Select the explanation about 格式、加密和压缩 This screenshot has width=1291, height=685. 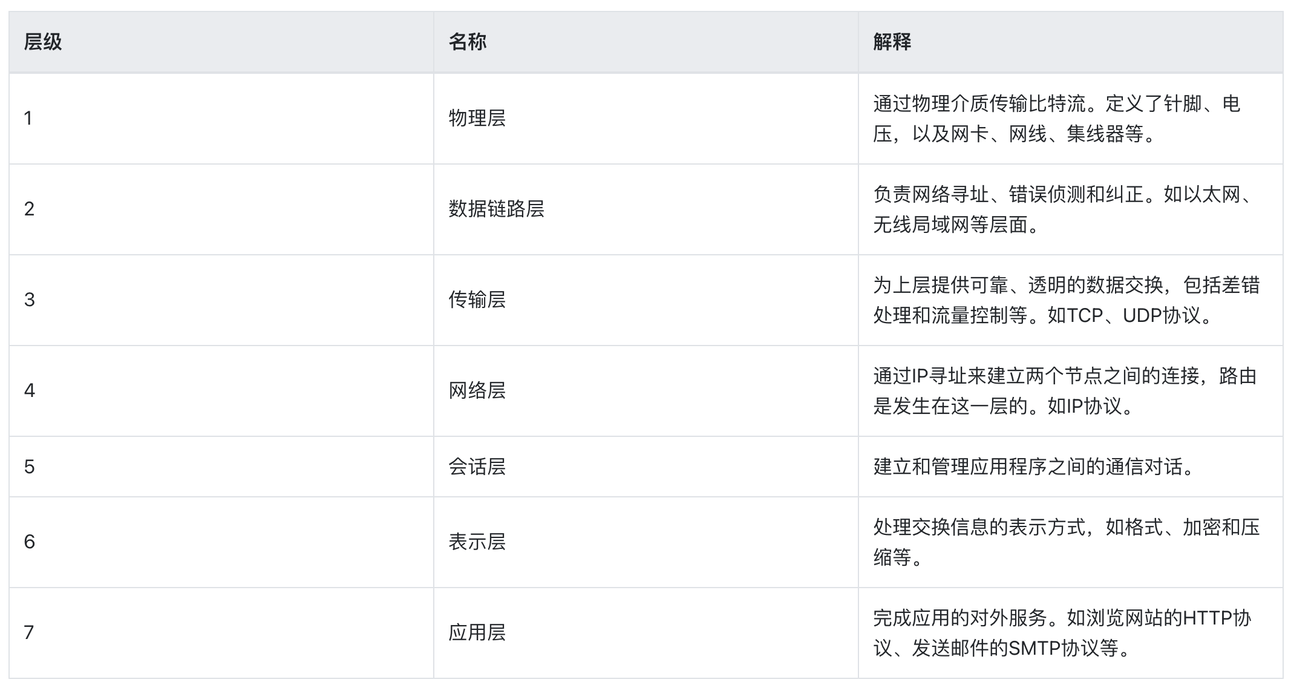pyautogui.click(x=1066, y=542)
